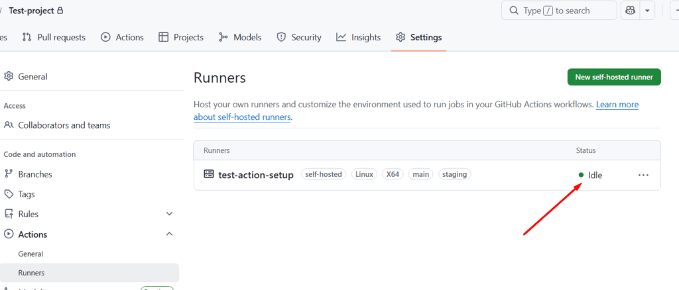Viewport: 679px width, 290px height.
Task: Click the Actions play icon in top nav
Action: pos(105,37)
